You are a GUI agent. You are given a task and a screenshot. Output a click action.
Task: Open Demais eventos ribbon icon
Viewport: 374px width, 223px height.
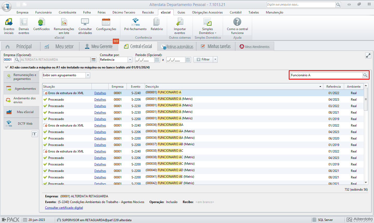(24, 26)
